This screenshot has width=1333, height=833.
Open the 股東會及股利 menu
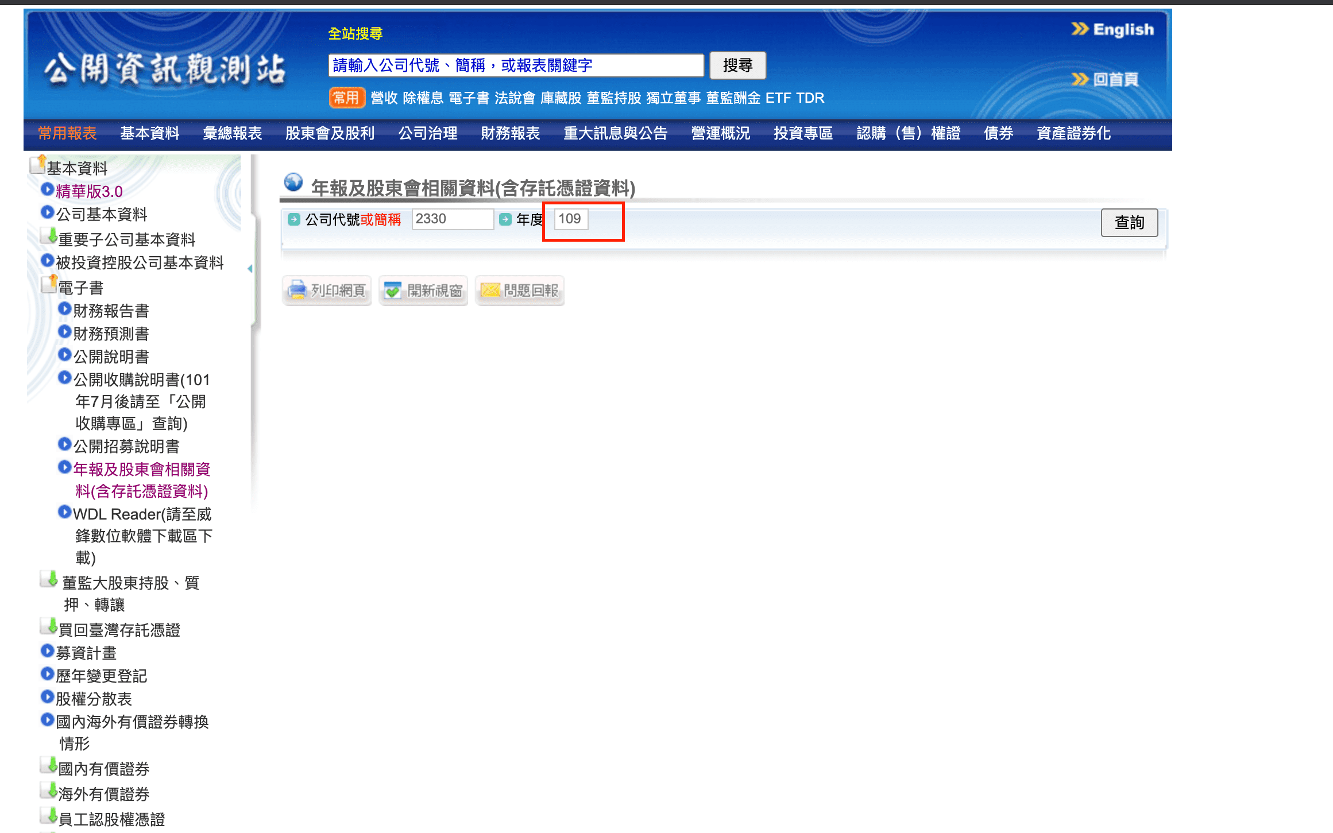330,133
